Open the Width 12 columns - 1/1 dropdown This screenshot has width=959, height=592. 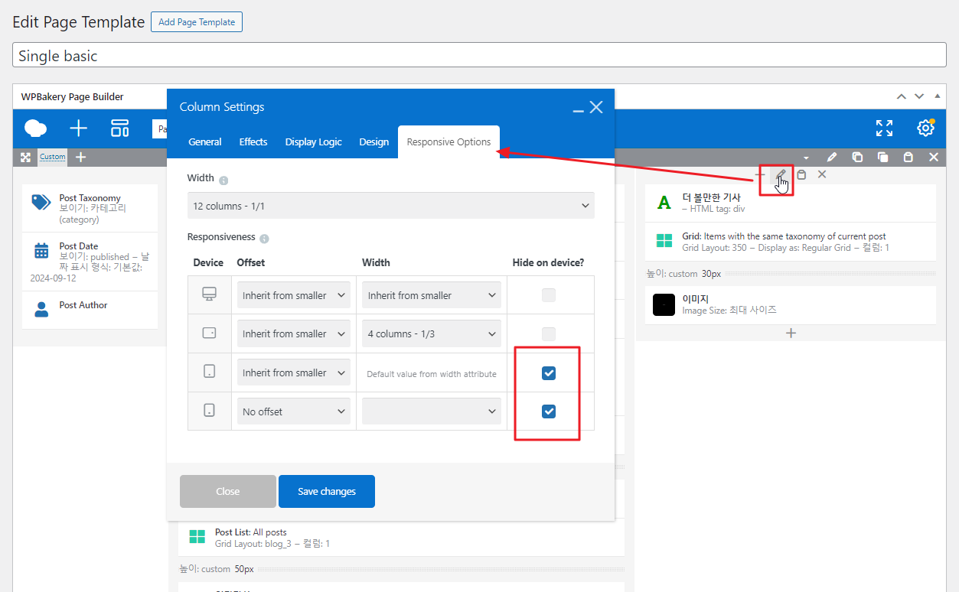[391, 206]
